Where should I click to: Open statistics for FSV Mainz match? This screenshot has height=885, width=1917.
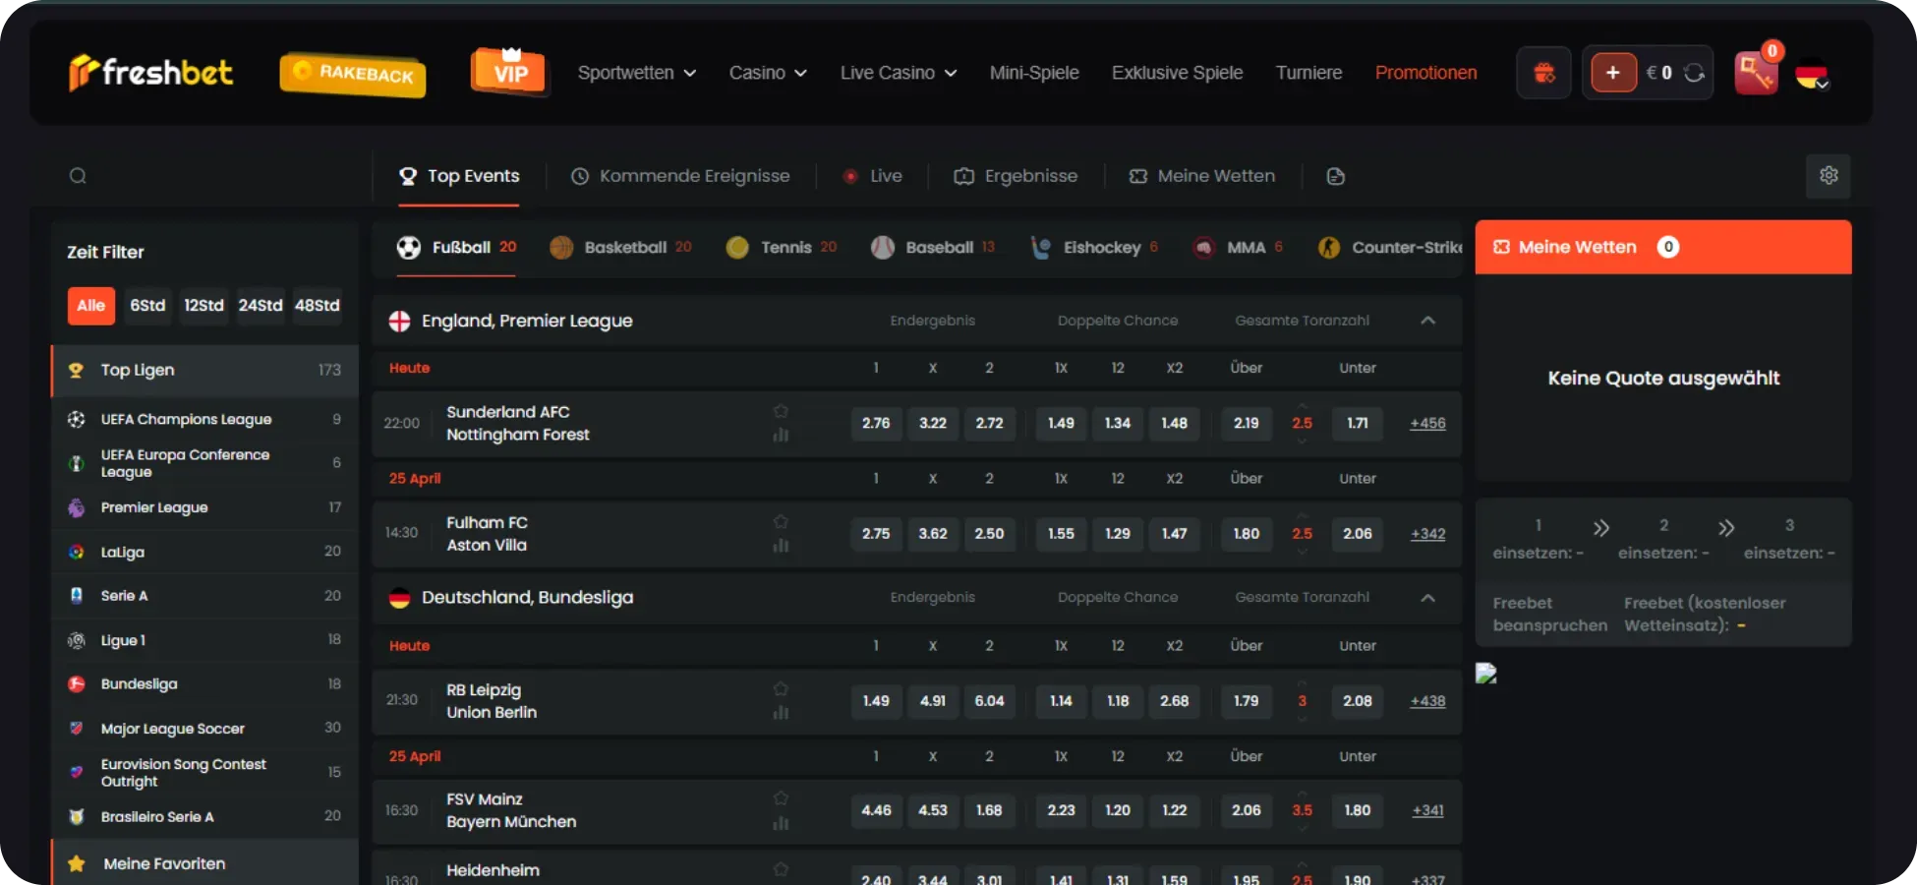pyautogui.click(x=781, y=823)
